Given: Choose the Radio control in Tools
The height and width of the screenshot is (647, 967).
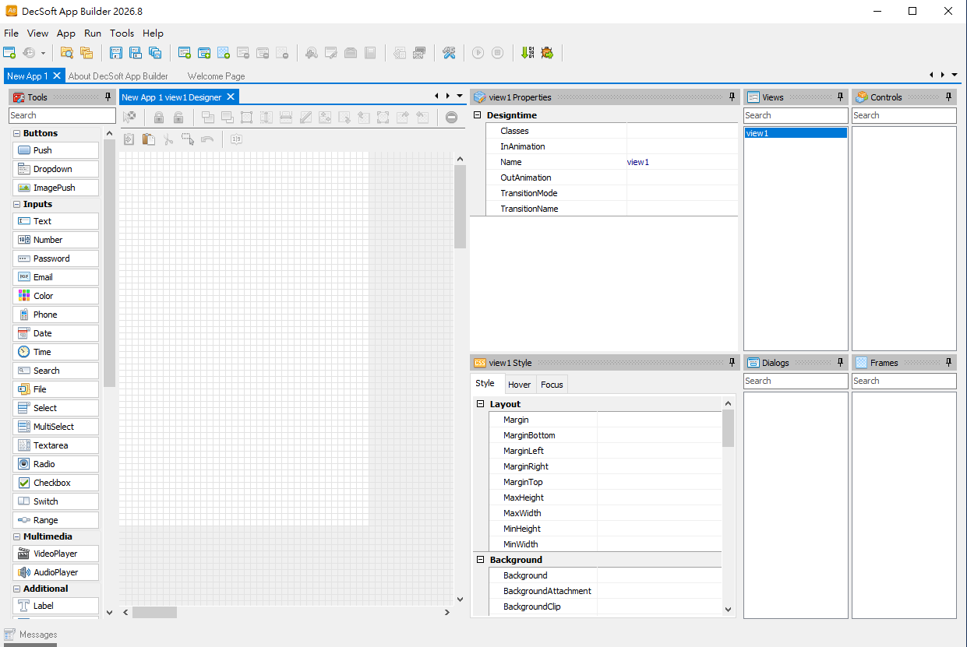Looking at the screenshot, I should pos(55,464).
